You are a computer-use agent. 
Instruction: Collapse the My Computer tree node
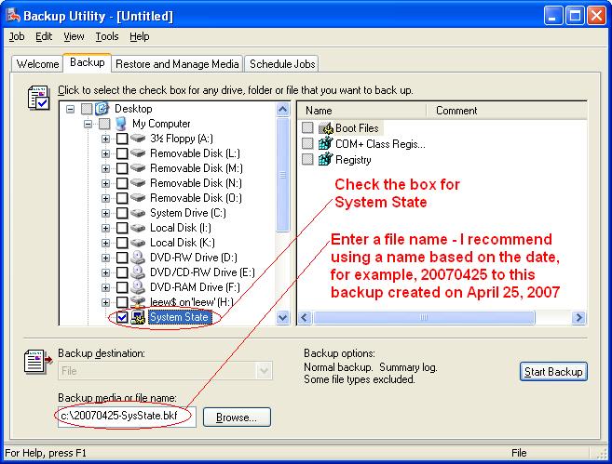88,124
